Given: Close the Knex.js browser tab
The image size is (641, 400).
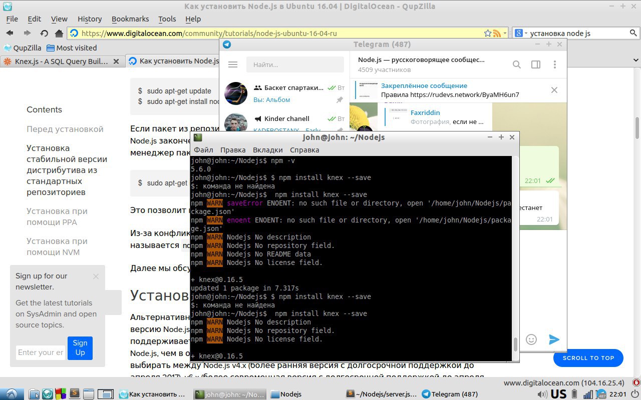Looking at the screenshot, I should pos(116,61).
